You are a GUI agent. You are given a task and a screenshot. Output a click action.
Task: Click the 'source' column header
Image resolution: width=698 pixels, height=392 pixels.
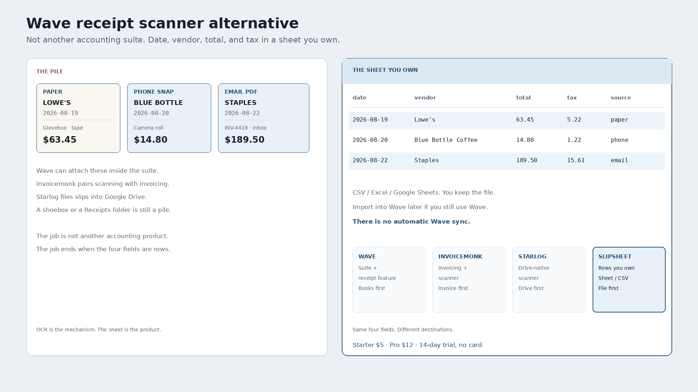621,98
